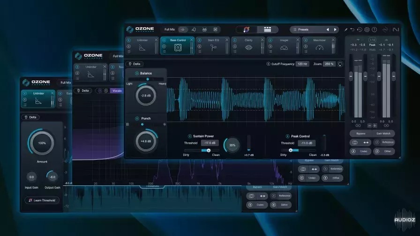Click the Cutoff Frequency 120 Hz field
Image resolution: width=420 pixels, height=236 pixels.
(x=302, y=64)
